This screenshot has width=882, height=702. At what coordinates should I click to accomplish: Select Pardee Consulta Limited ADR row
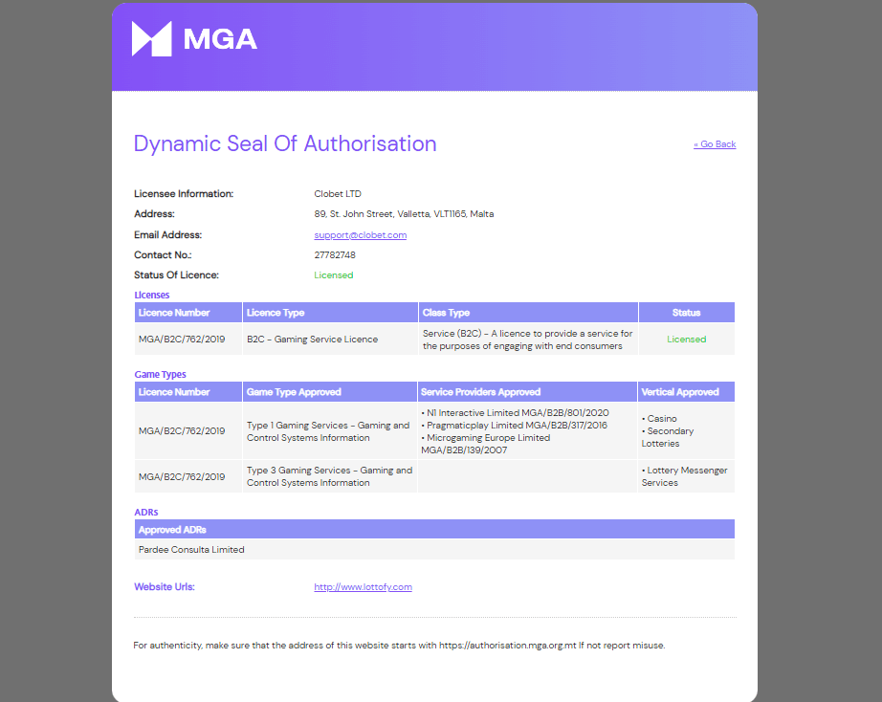pos(435,550)
